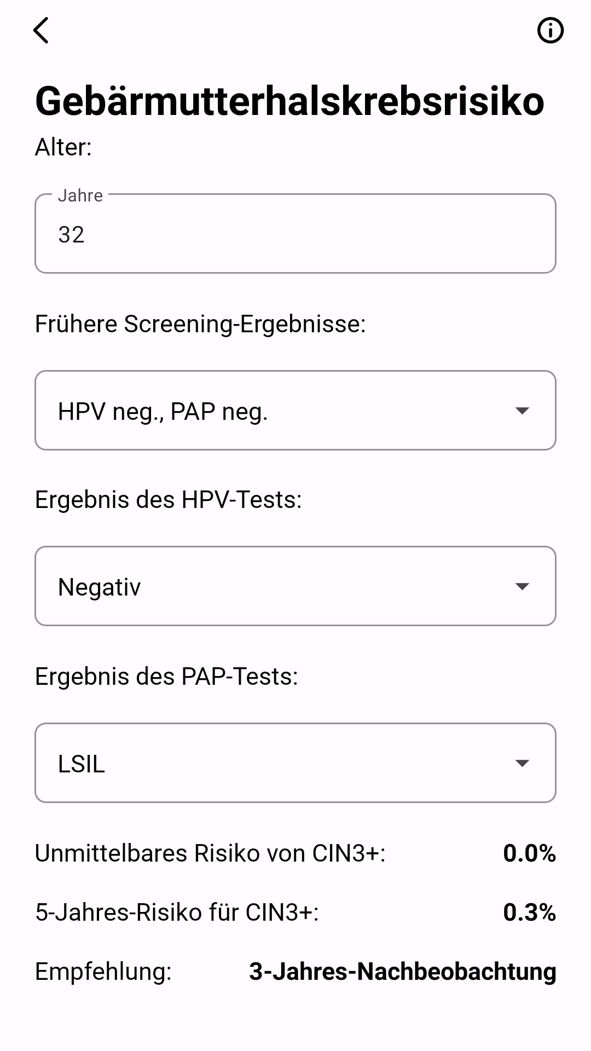The width and height of the screenshot is (591, 1051).
Task: Tap the back arrow icon
Action: 41,30
